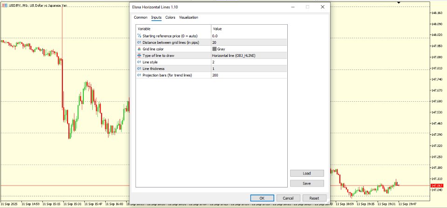Viewport: 447px width, 208px height.
Task: Click the USDJPY chart icon in chart corner
Action: (x=5, y=6)
